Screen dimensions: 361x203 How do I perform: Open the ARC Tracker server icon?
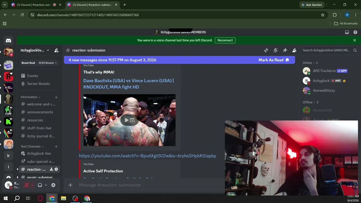pyautogui.click(x=8, y=88)
